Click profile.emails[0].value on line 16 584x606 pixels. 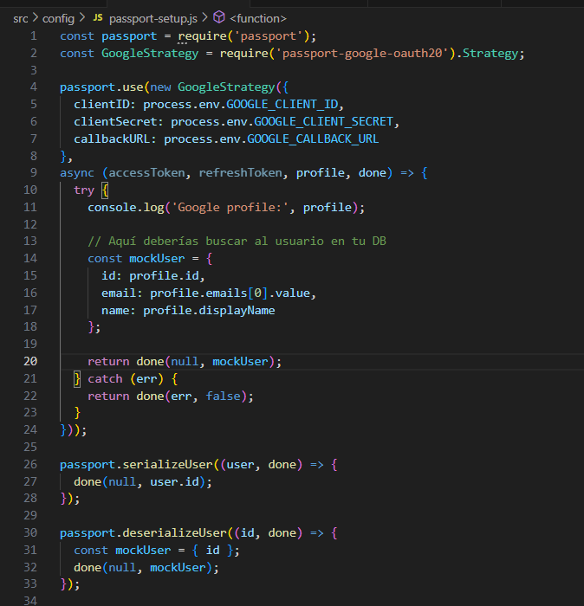230,293
